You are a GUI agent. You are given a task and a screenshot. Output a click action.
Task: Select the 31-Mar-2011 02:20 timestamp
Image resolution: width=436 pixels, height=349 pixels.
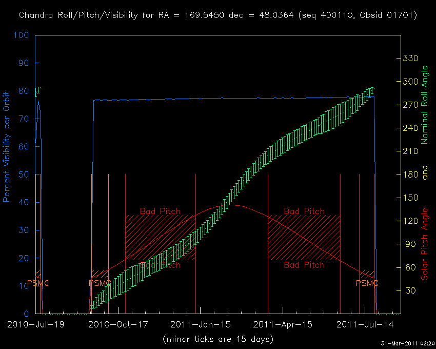(407, 343)
